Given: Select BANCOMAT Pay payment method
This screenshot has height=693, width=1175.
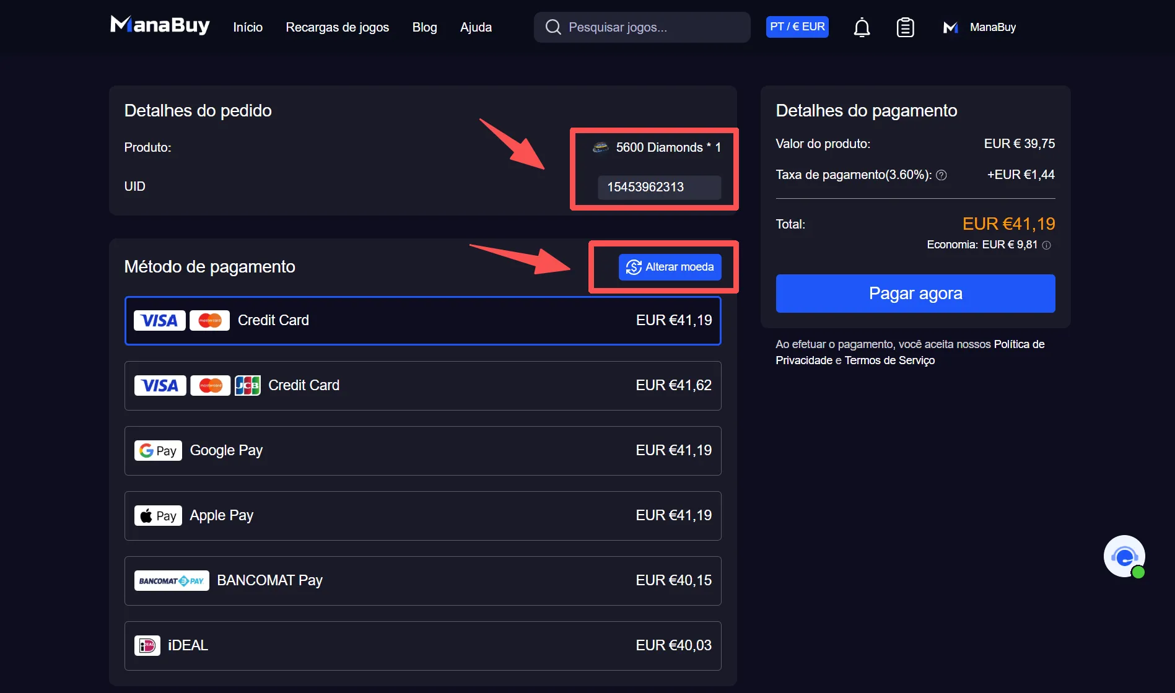Looking at the screenshot, I should click(422, 580).
